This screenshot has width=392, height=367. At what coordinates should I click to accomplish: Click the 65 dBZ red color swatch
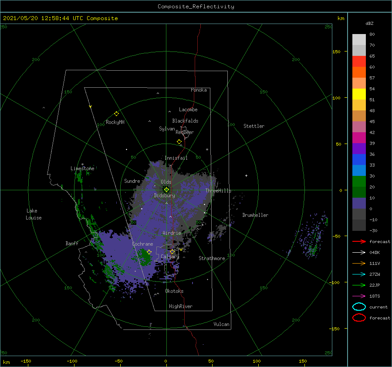pyautogui.click(x=359, y=62)
